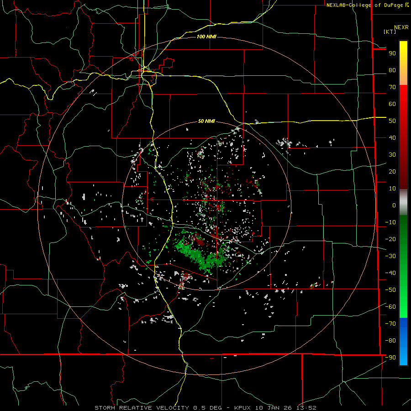Select the 0 value on velocity scale

point(394,205)
